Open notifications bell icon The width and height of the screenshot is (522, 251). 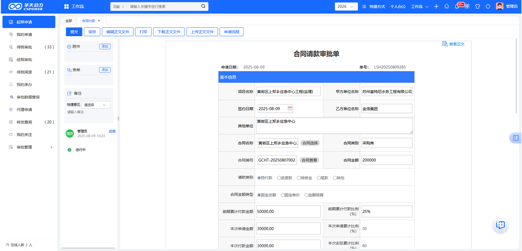[457, 7]
